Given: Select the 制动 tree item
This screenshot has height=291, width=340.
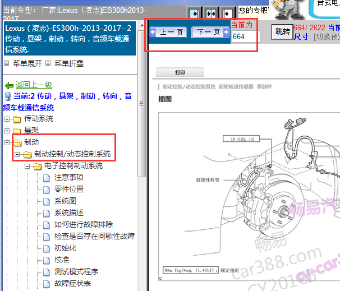Looking at the screenshot, I should point(31,142).
